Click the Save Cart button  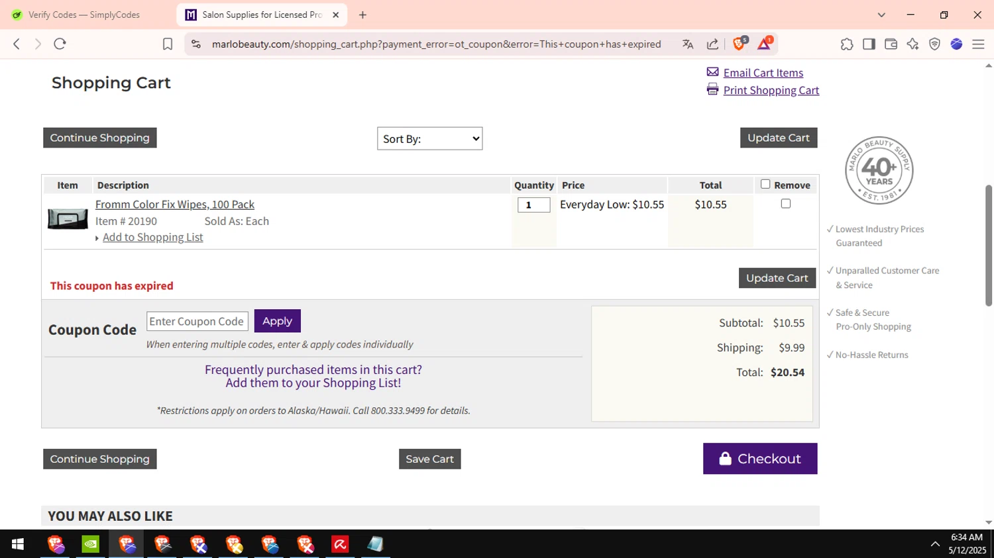click(430, 459)
